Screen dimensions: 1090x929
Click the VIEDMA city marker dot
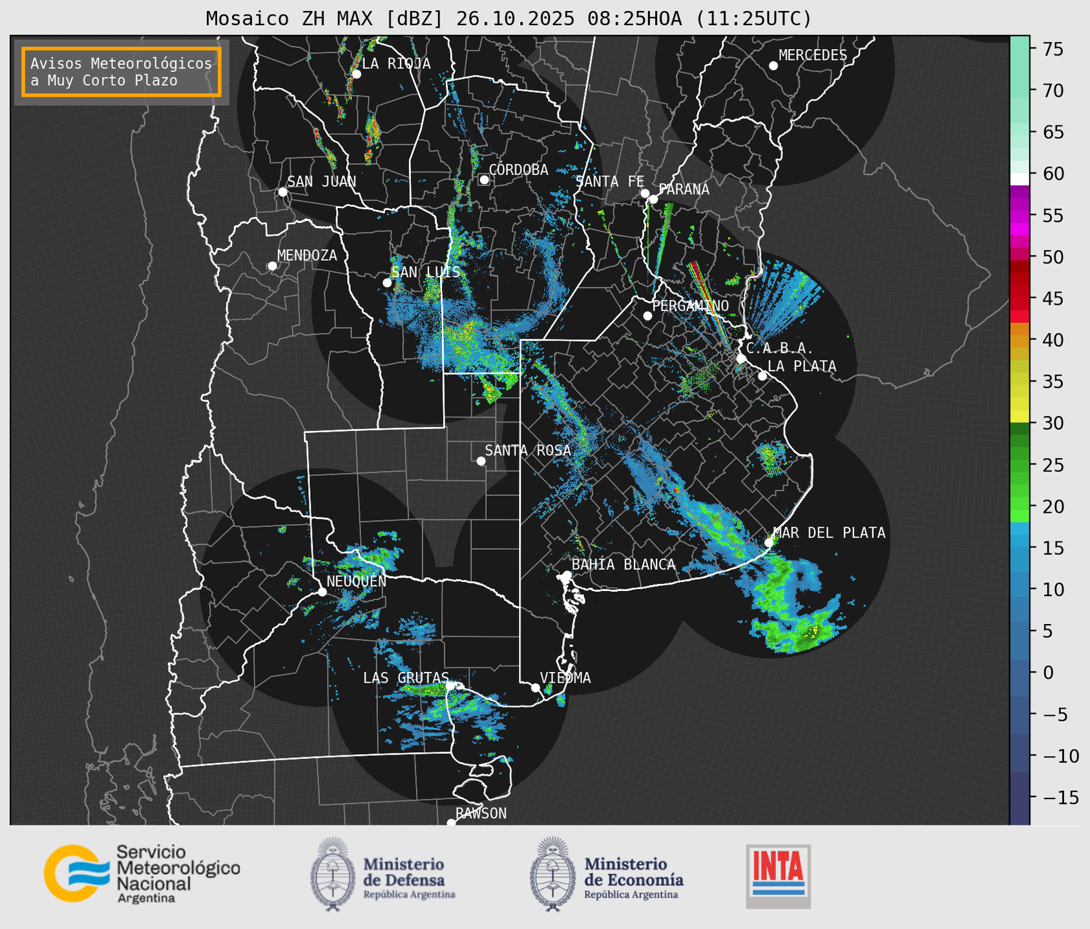[536, 687]
